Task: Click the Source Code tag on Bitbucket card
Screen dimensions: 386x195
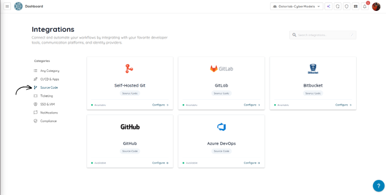Action: tap(313, 93)
